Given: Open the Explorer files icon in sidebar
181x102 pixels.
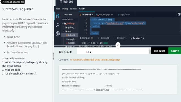Looking at the screenshot, I should point(58,16).
